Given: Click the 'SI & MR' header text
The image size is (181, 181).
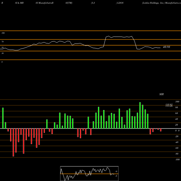Looking at the screenshot, I should click(x=19, y=3).
